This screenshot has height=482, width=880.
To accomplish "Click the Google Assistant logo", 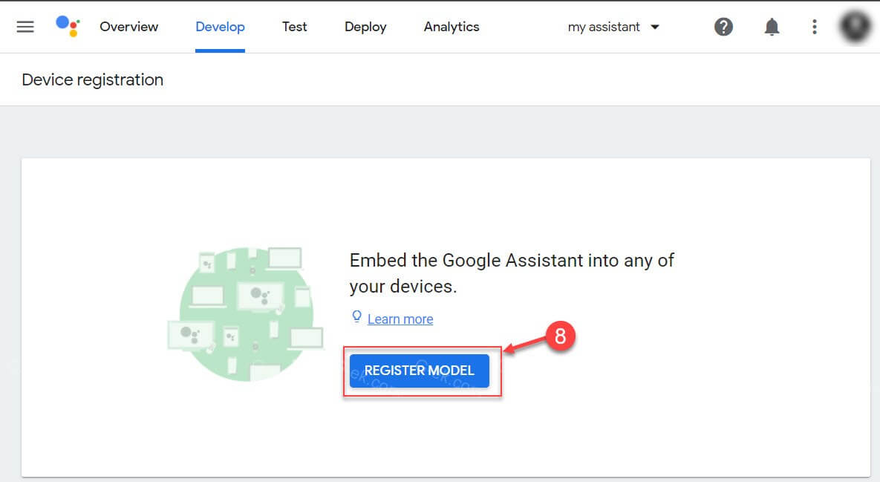I will [68, 27].
